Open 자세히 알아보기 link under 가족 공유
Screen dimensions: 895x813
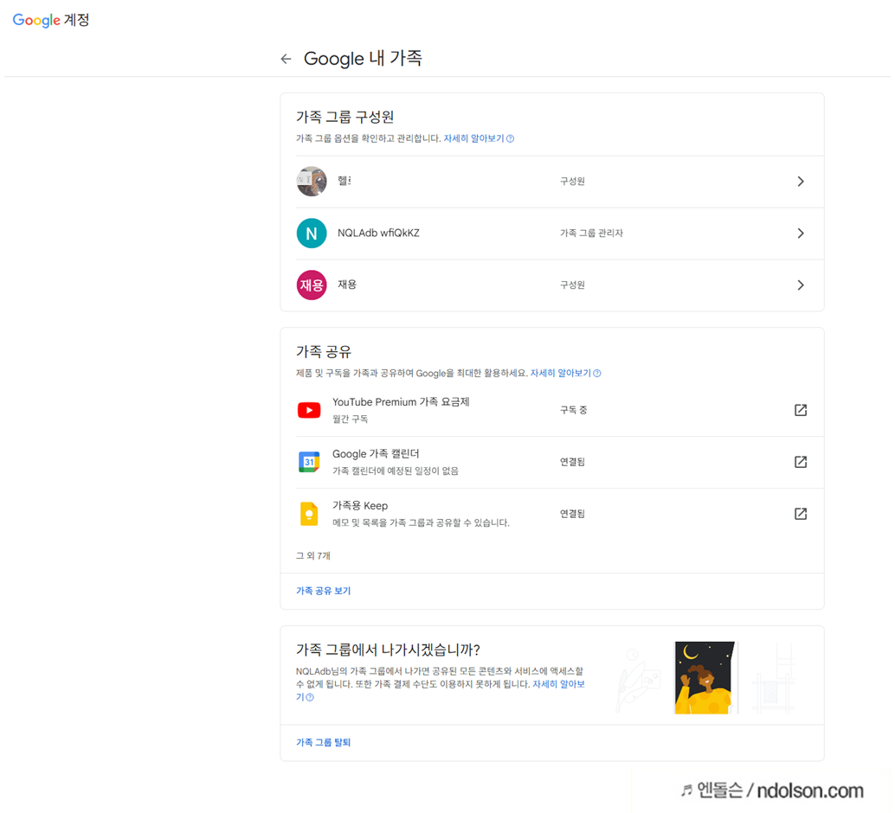[565, 373]
